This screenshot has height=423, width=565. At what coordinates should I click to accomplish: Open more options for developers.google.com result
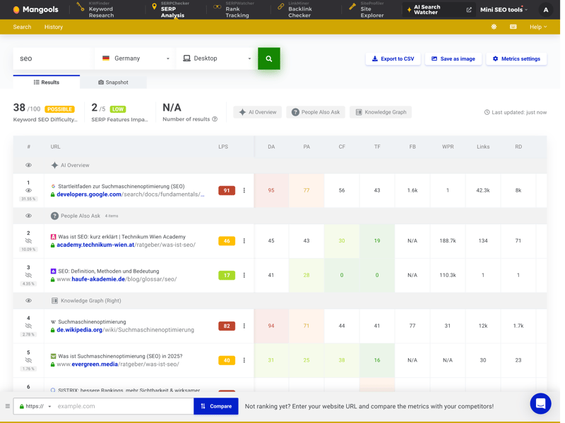pyautogui.click(x=244, y=190)
